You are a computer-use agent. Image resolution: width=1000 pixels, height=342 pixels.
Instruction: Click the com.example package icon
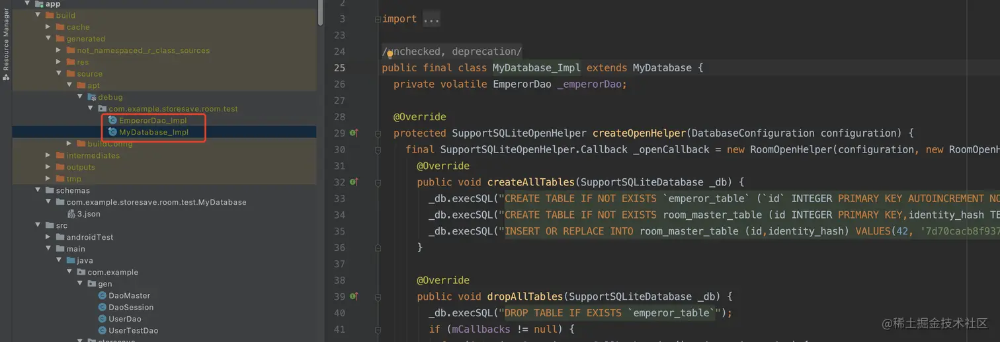(81, 272)
